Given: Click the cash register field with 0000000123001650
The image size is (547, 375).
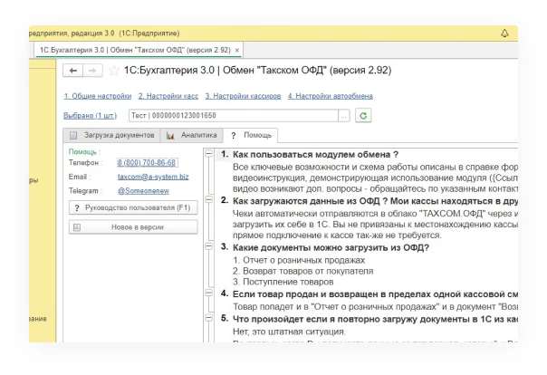Looking at the screenshot, I should coord(234,115).
